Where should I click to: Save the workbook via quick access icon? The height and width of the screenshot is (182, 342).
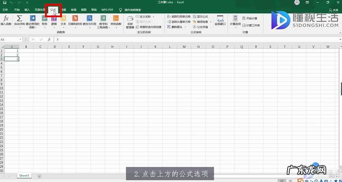tap(5, 2)
